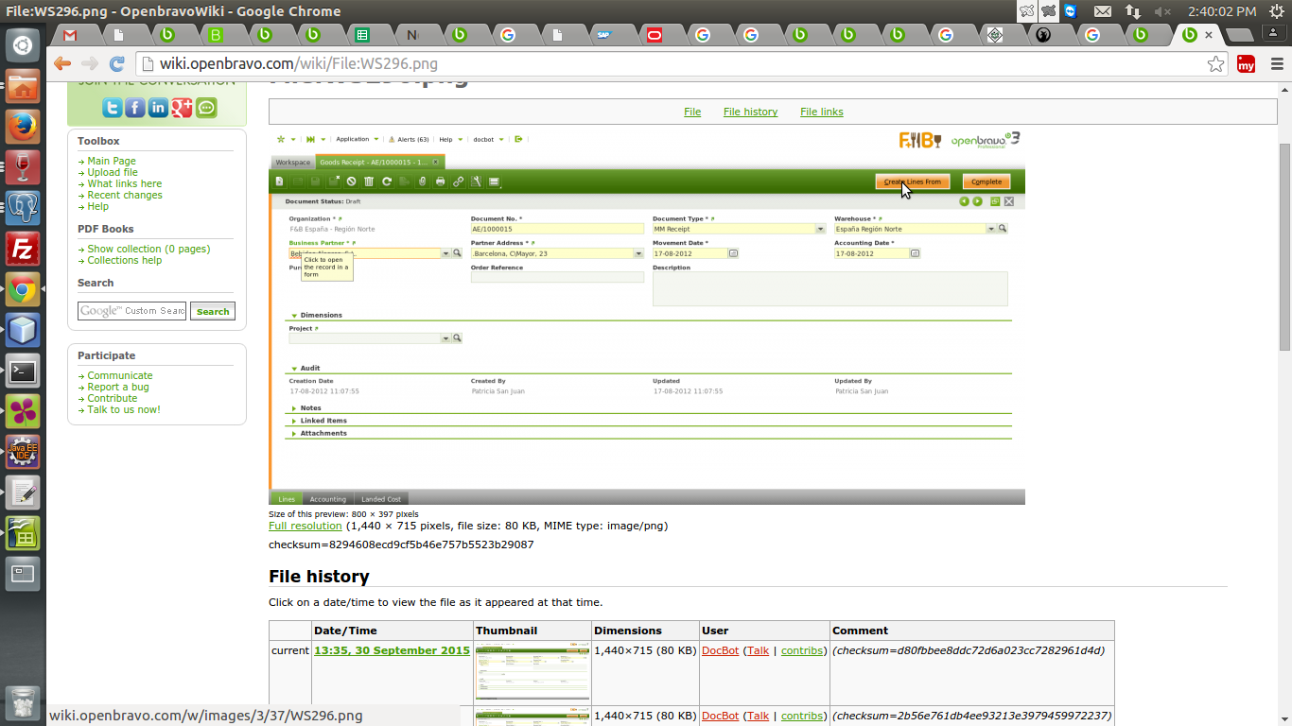Click the red 'my' extension icon
Viewport: 1292px width, 726px height.
click(x=1246, y=64)
